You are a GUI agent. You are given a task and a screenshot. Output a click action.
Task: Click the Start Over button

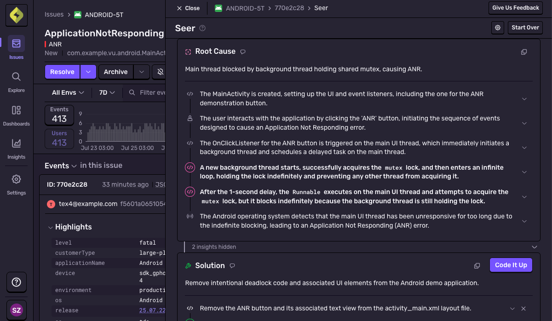coord(525,28)
